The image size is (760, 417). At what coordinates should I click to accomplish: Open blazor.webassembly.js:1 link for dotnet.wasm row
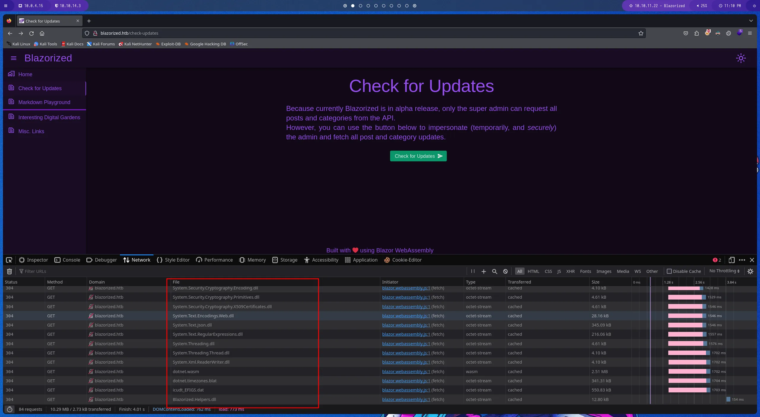click(406, 371)
